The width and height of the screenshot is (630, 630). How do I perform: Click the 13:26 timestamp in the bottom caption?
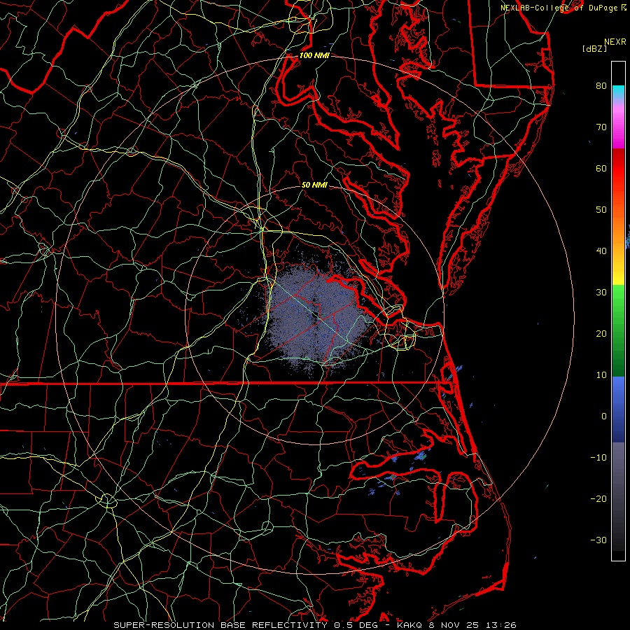[502, 624]
